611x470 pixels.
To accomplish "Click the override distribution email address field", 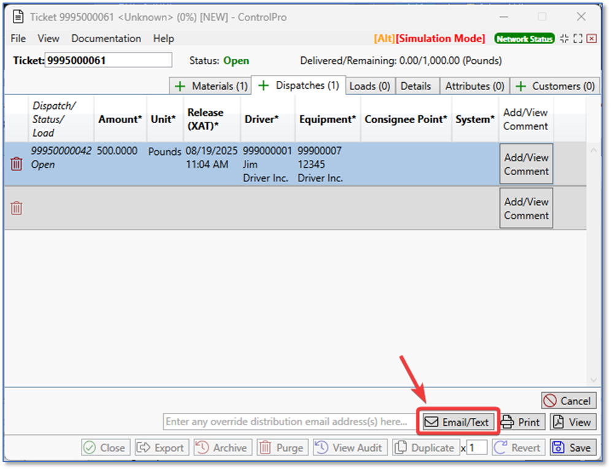I will (x=288, y=422).
